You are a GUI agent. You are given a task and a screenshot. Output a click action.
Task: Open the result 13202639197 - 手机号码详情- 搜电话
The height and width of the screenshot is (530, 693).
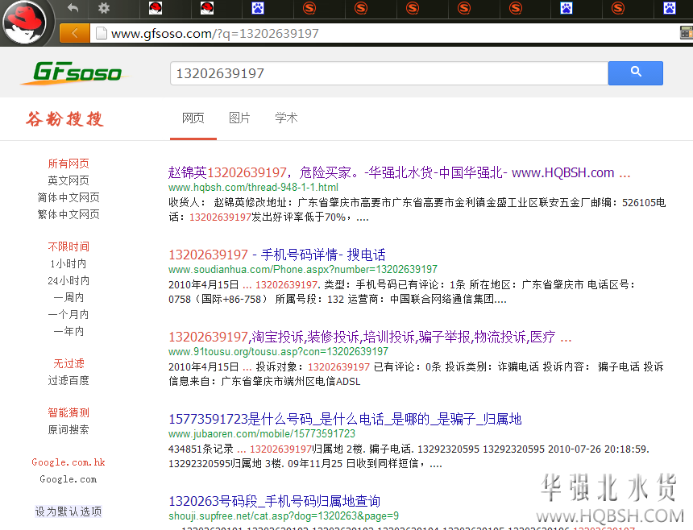[x=276, y=255]
